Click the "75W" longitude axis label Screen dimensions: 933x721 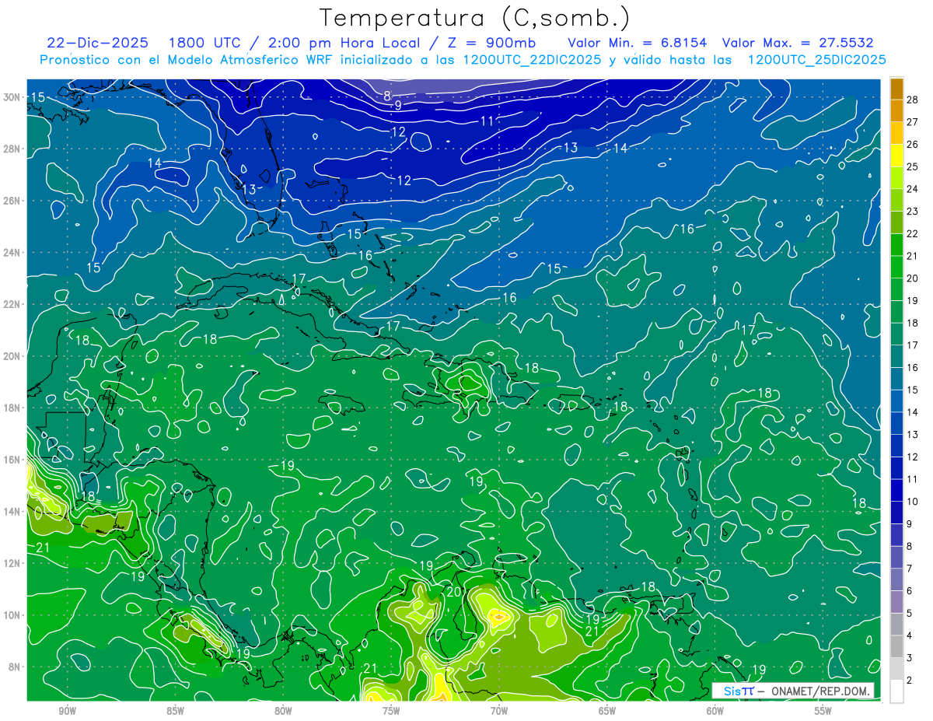click(x=391, y=712)
